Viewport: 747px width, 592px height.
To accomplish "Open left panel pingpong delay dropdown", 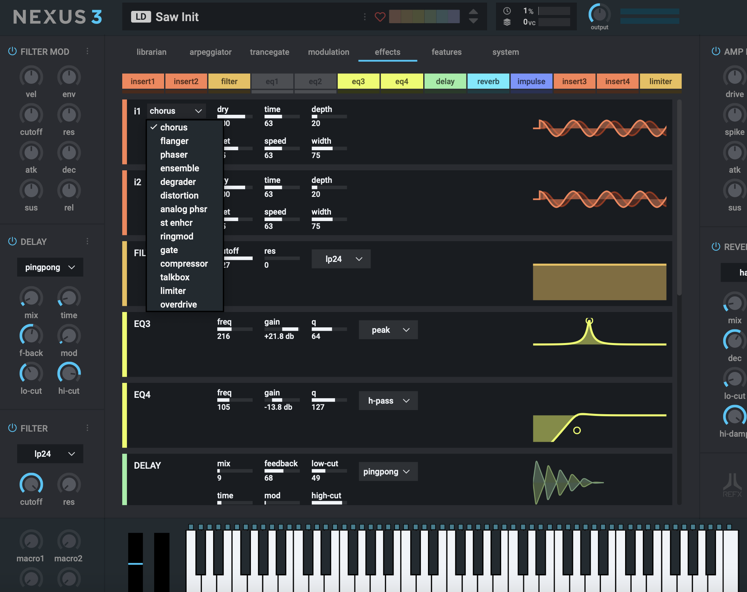I will click(50, 267).
